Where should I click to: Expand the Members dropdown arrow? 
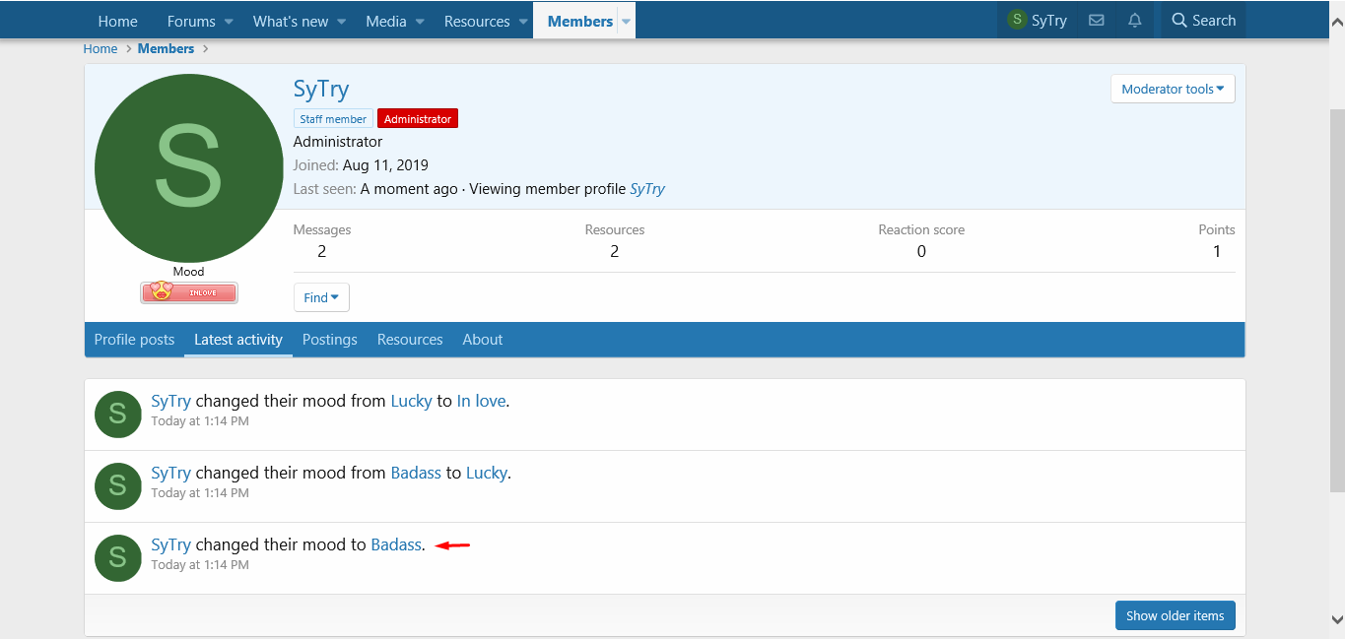[626, 22]
